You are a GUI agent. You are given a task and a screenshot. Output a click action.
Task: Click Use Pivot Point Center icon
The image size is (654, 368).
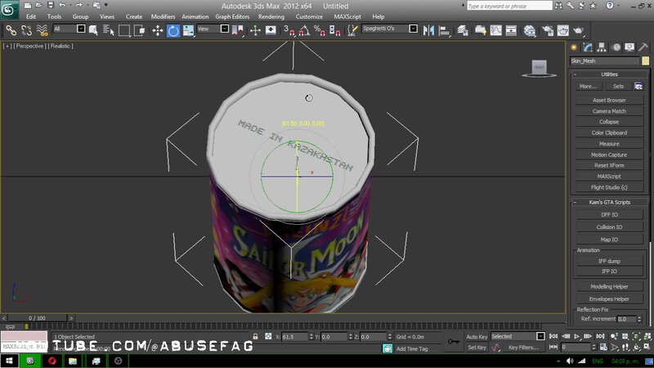pyautogui.click(x=238, y=30)
